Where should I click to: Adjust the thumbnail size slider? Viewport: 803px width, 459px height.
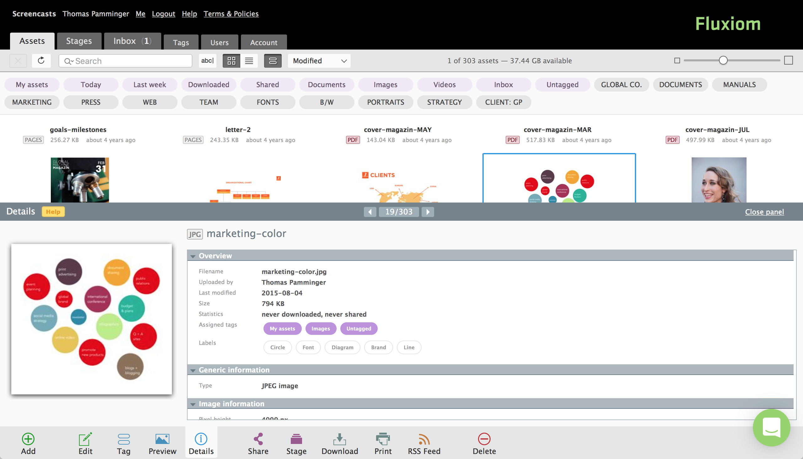(724, 60)
